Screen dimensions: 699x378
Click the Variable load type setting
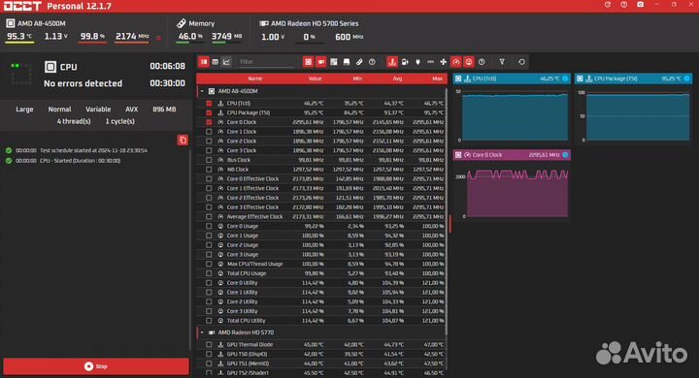point(98,110)
